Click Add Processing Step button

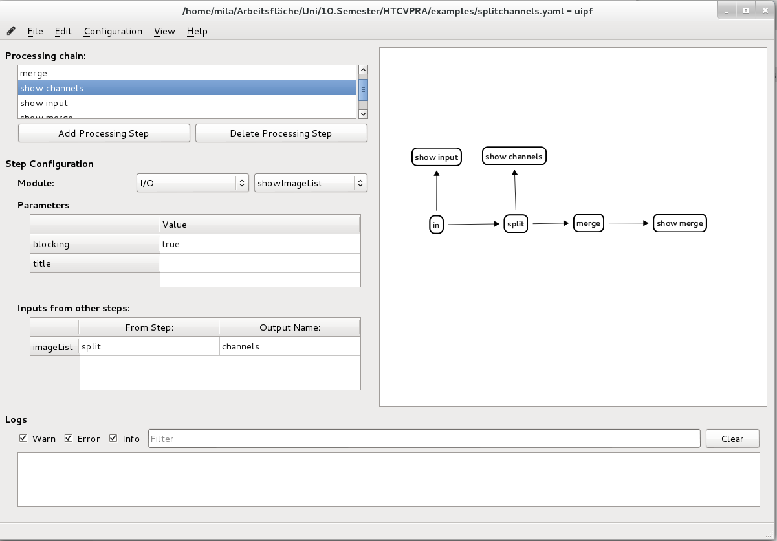click(x=104, y=133)
